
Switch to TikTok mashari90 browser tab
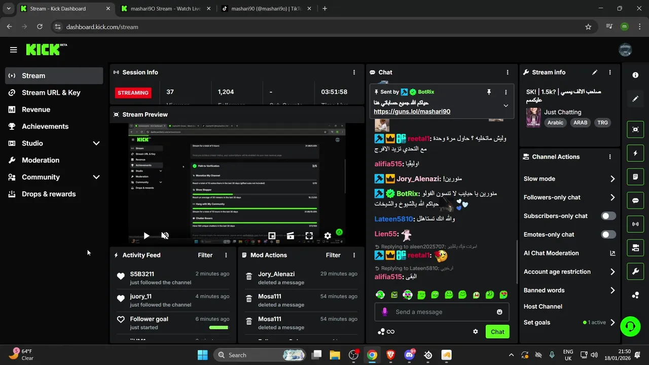[267, 9]
